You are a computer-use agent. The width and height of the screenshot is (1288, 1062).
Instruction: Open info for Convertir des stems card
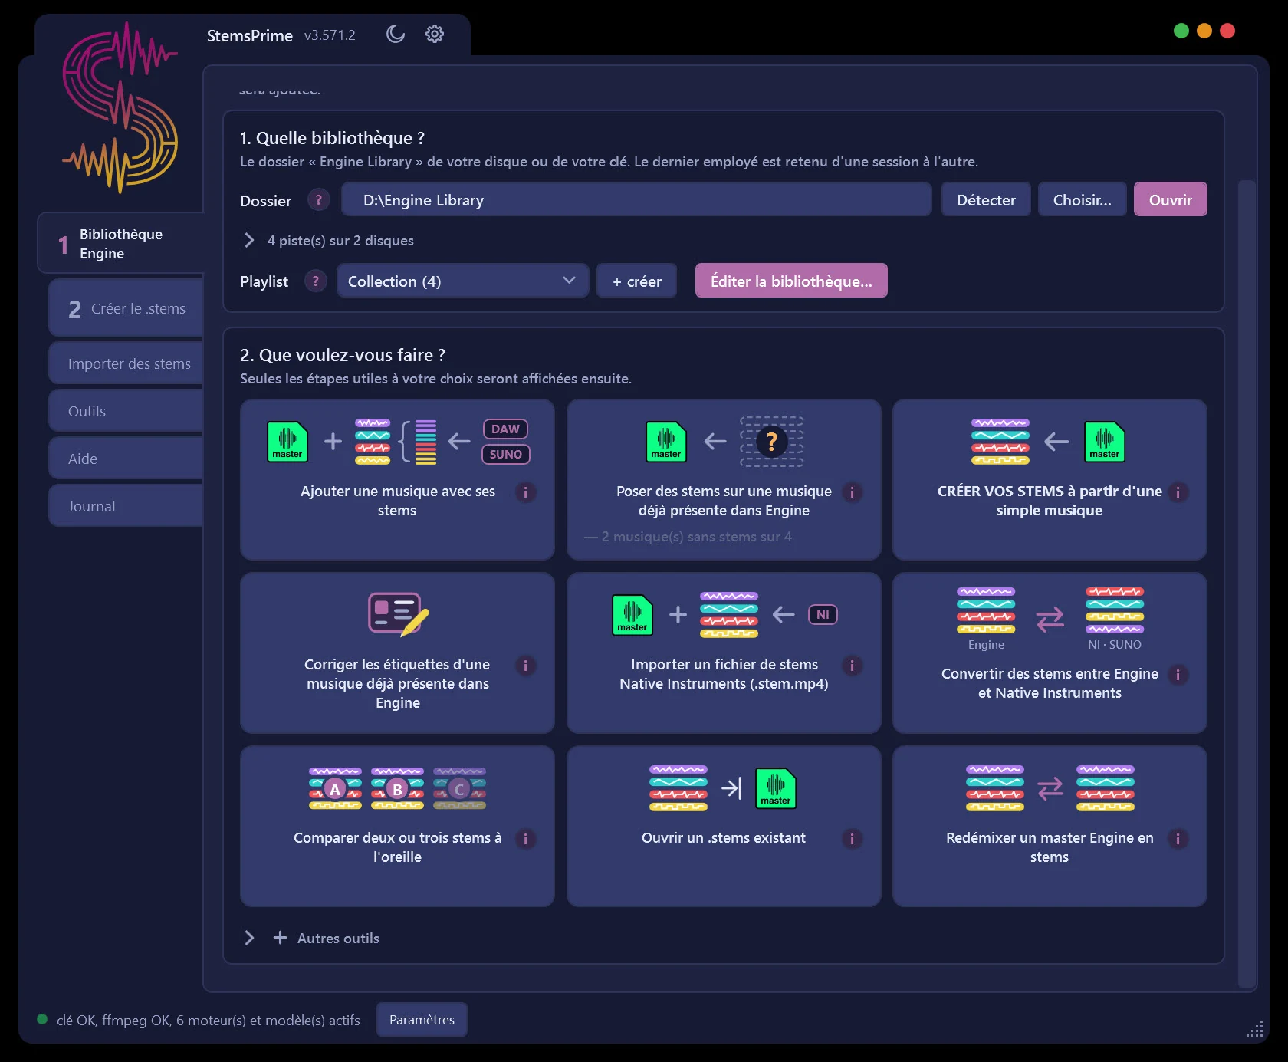[x=1178, y=675]
